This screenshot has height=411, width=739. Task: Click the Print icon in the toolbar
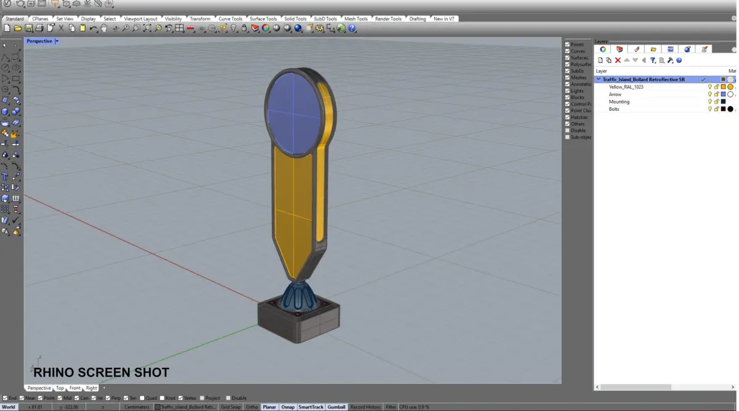point(39,28)
